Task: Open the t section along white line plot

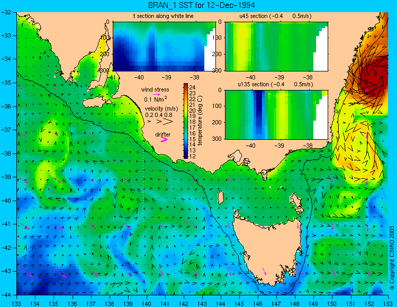Action: (164, 47)
